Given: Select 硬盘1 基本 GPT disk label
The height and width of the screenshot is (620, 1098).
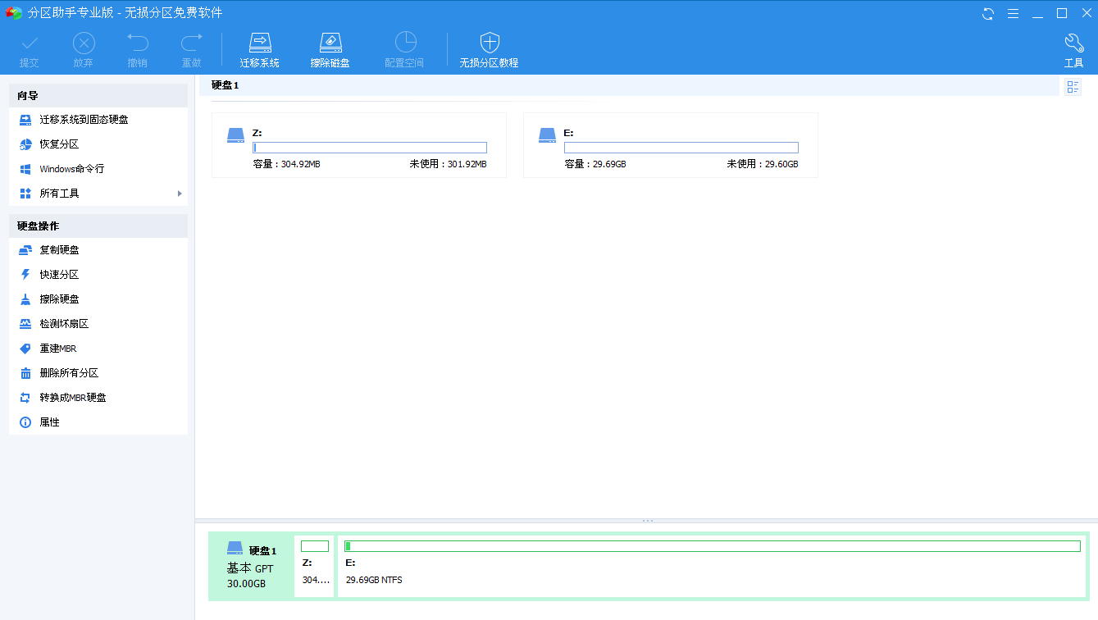Looking at the screenshot, I should [x=251, y=566].
